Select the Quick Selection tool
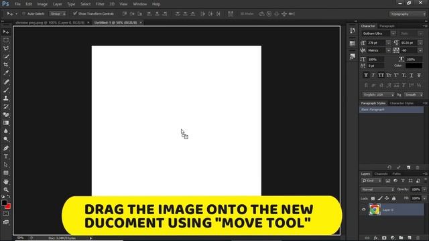This screenshot has height=241, width=429. pyautogui.click(x=6, y=57)
